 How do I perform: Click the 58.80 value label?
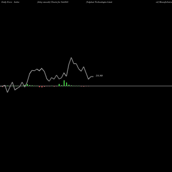click(x=99, y=76)
